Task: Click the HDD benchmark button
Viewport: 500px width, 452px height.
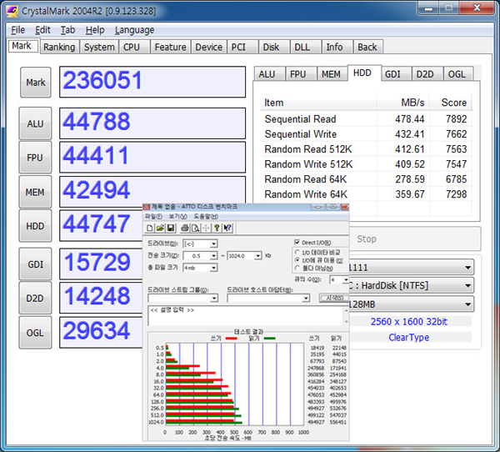Action: (35, 226)
